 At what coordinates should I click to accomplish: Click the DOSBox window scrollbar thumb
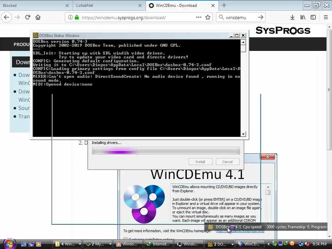tap(243, 49)
